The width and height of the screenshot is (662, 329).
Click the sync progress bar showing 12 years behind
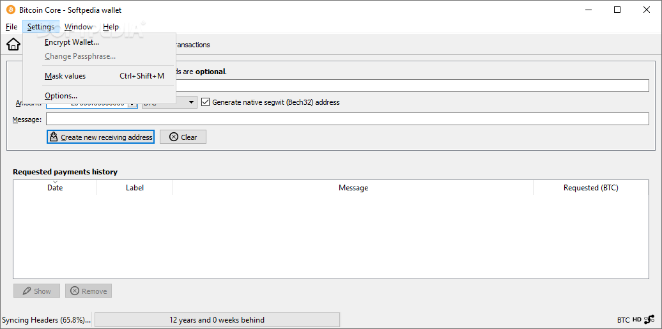[x=217, y=319]
